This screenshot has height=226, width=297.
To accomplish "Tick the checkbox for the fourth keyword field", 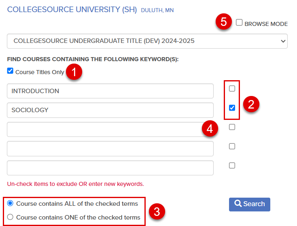I will pos(232,146).
